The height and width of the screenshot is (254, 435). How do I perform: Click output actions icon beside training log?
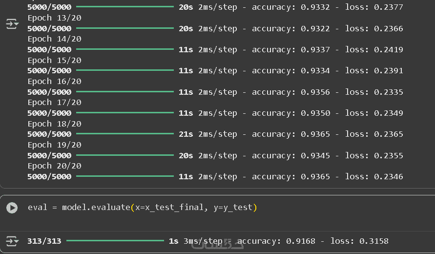point(12,24)
